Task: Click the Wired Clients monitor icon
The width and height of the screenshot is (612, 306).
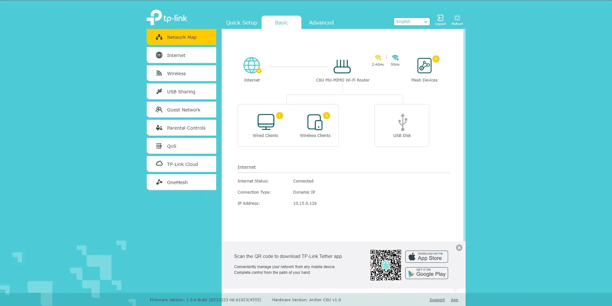Action: point(266,122)
